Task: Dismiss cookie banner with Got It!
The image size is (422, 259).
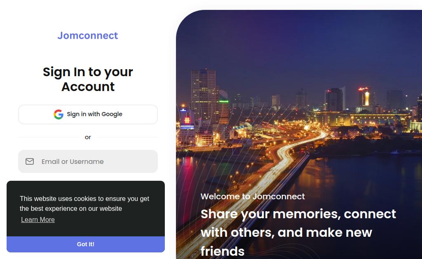Action: click(x=86, y=244)
